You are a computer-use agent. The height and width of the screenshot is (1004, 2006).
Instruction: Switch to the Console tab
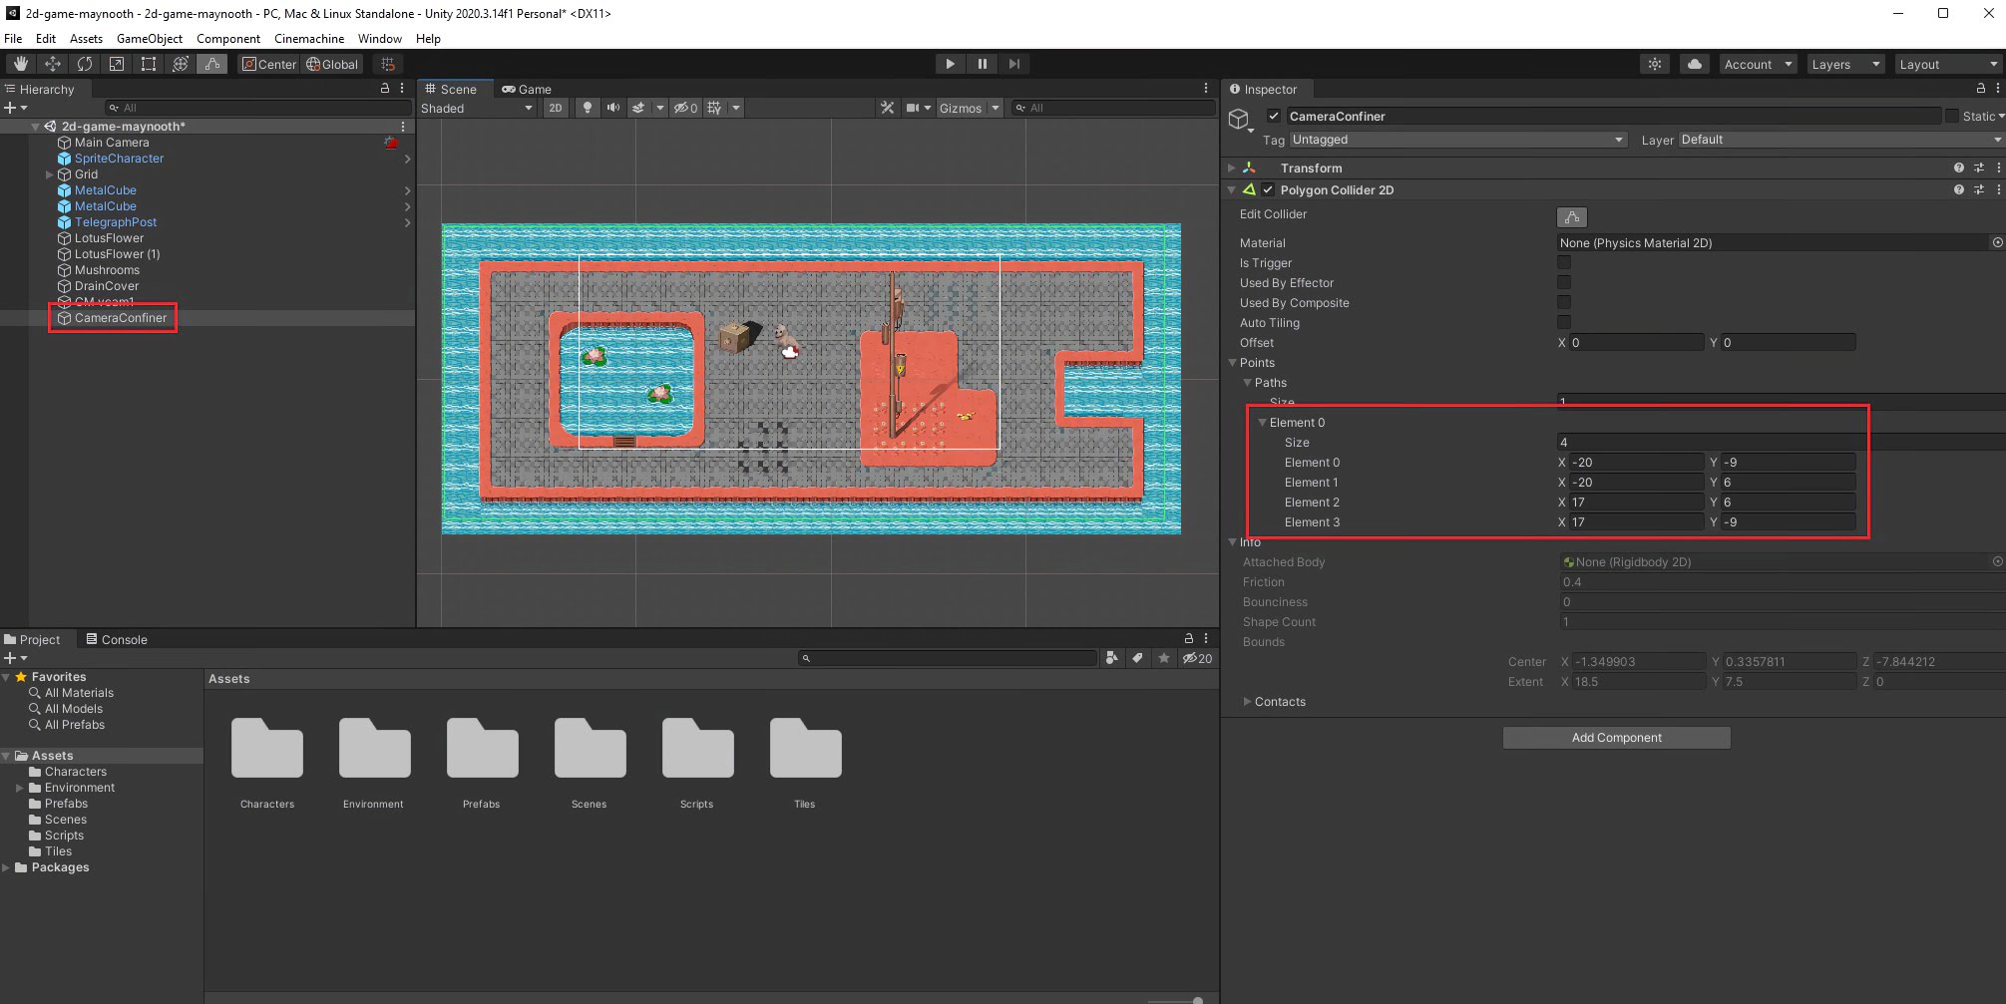(117, 639)
